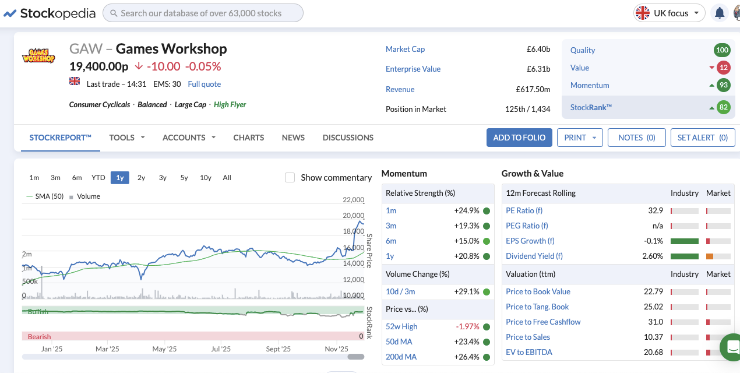Click the Dividend Yield market orange bar
Image resolution: width=740 pixels, height=373 pixels.
[x=710, y=256]
